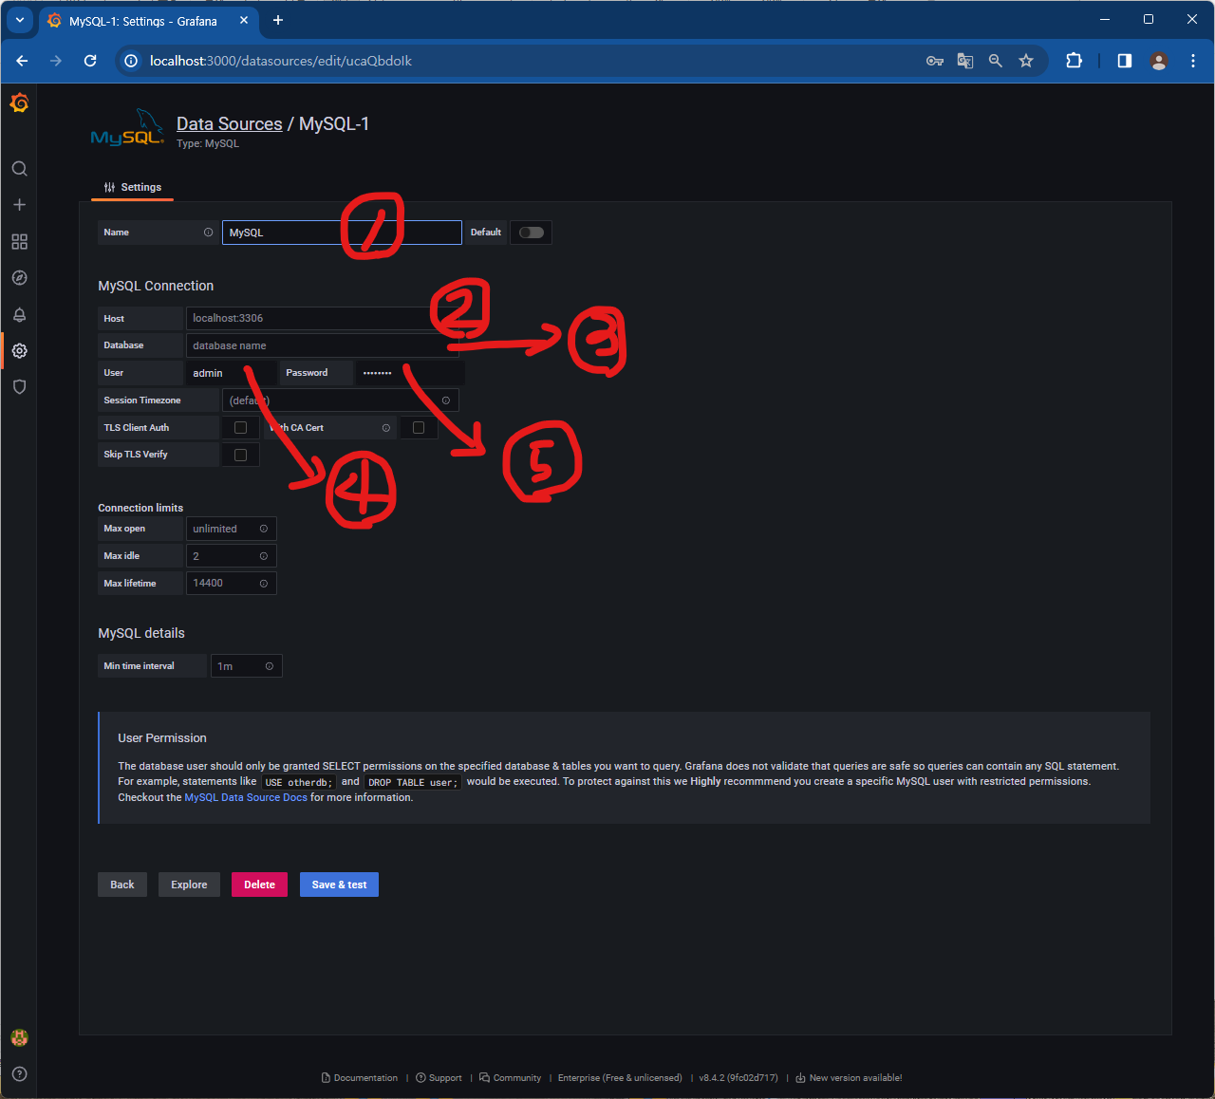
Task: Enable the With CA Cert checkbox
Action: point(419,428)
